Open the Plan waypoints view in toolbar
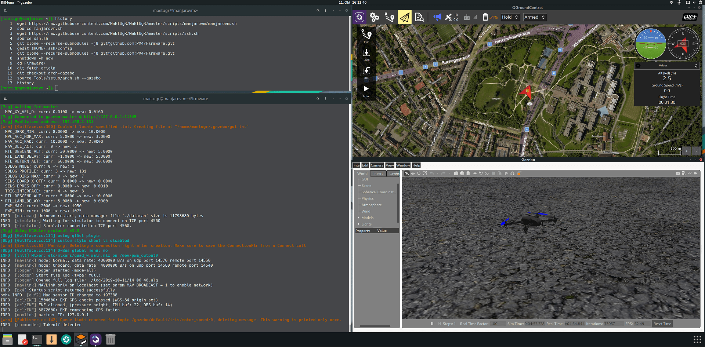Viewport: 705px width, 347px height. 389,17
